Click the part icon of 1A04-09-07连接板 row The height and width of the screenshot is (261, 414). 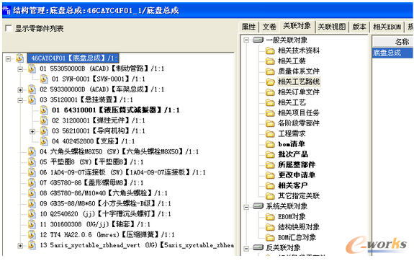32,172
